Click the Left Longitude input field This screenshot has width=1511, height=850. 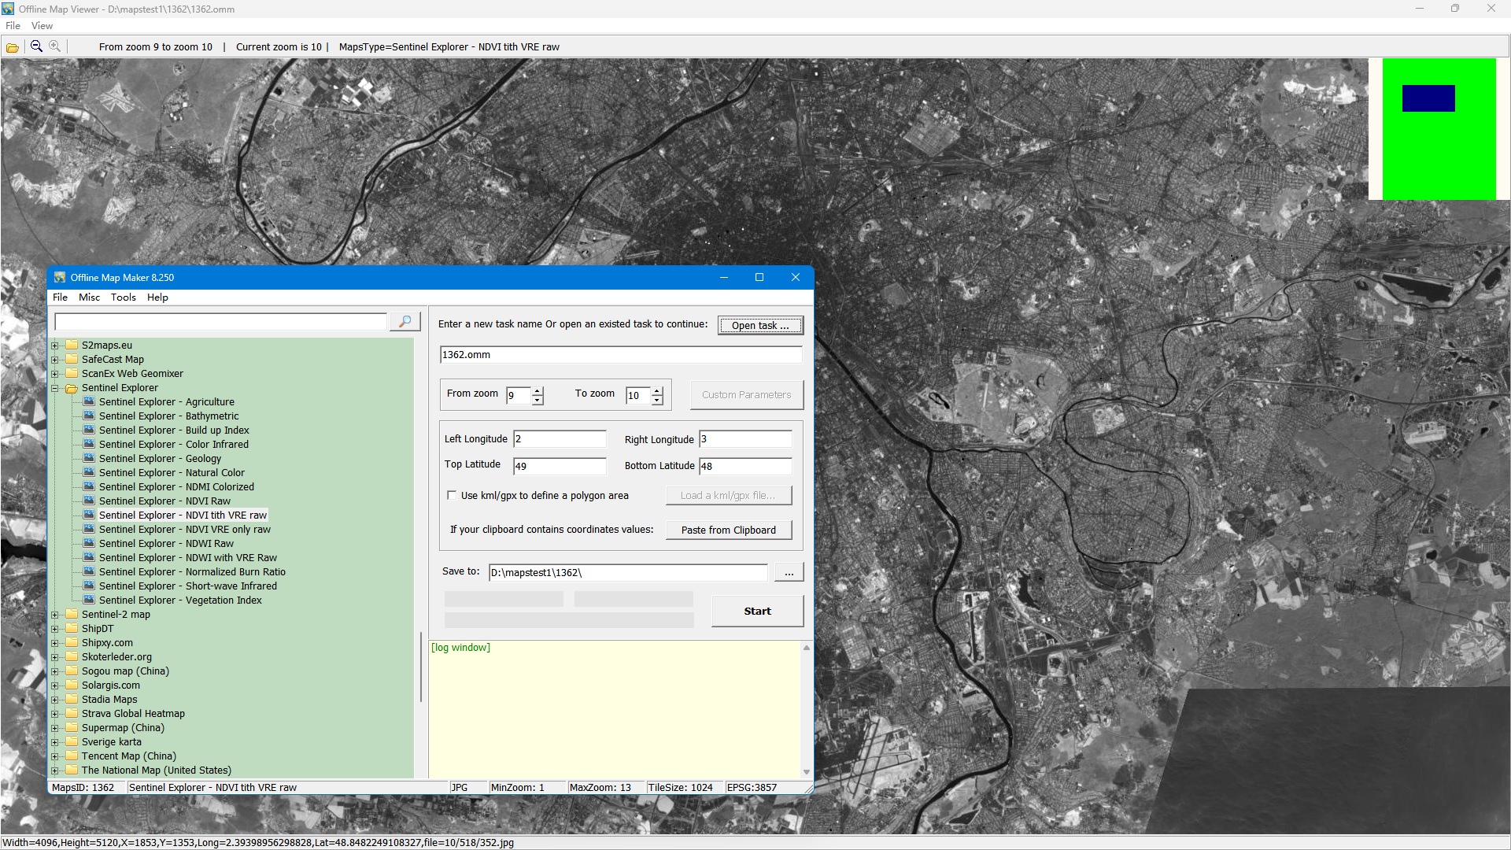560,439
